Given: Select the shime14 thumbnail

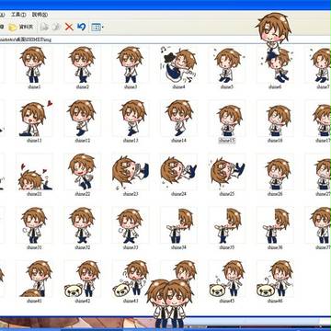Looking at the screenshot, I should pyautogui.click(x=178, y=119).
